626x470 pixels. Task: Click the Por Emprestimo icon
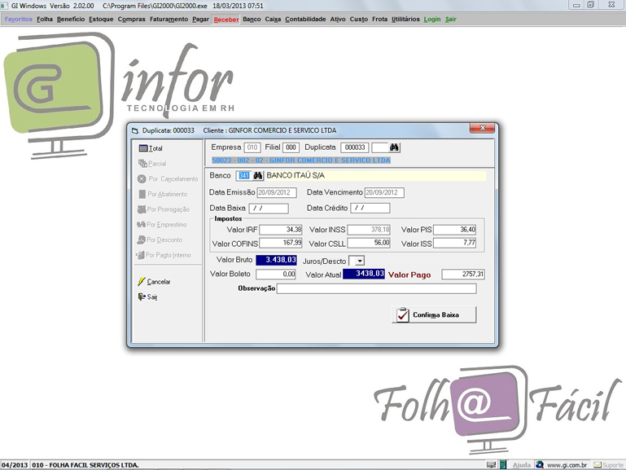click(141, 225)
